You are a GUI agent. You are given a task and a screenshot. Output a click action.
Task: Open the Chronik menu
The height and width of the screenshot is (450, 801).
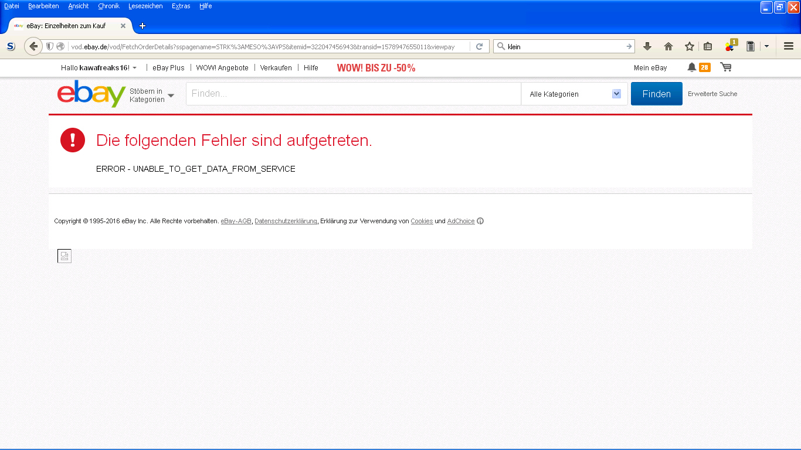coord(108,6)
